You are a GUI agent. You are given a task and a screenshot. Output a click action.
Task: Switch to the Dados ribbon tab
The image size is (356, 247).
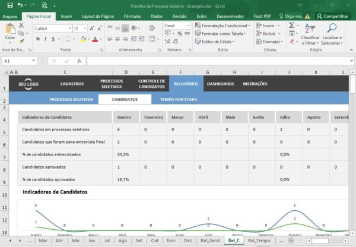(157, 17)
